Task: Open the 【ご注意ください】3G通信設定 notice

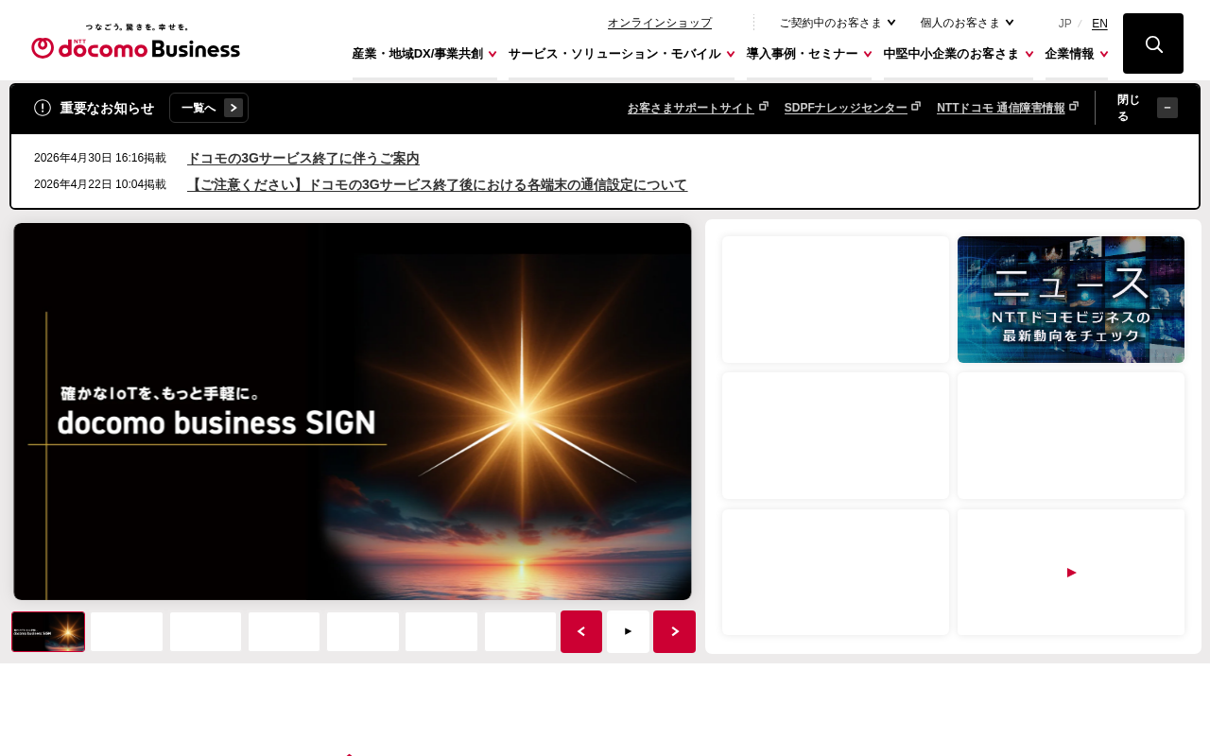Action: (438, 184)
